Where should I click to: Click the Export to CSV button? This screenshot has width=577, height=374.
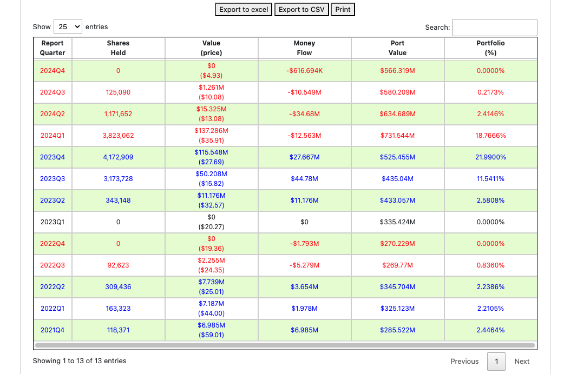(301, 10)
